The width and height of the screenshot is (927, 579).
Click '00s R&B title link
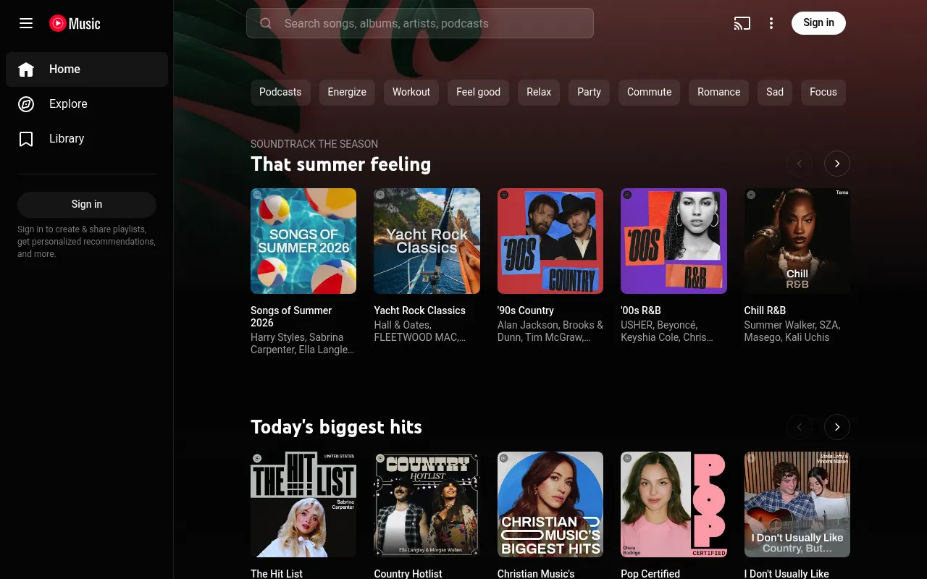pyautogui.click(x=641, y=310)
